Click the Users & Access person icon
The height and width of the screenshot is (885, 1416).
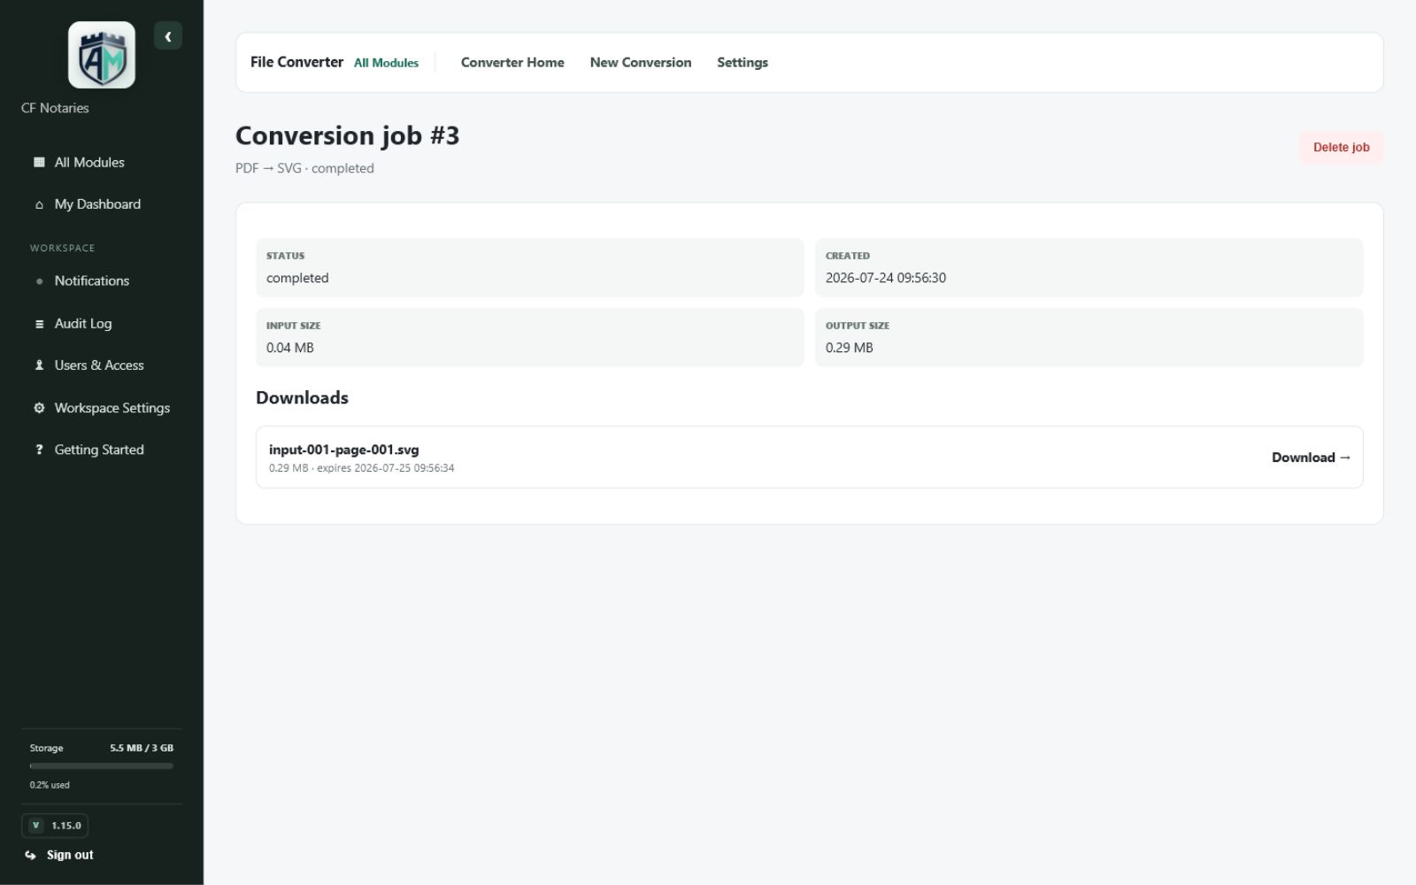point(39,365)
